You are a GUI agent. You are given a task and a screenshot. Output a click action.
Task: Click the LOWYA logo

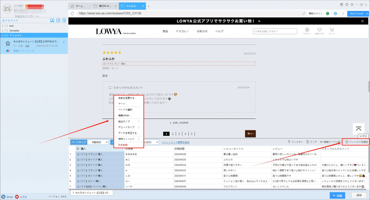tap(116, 31)
